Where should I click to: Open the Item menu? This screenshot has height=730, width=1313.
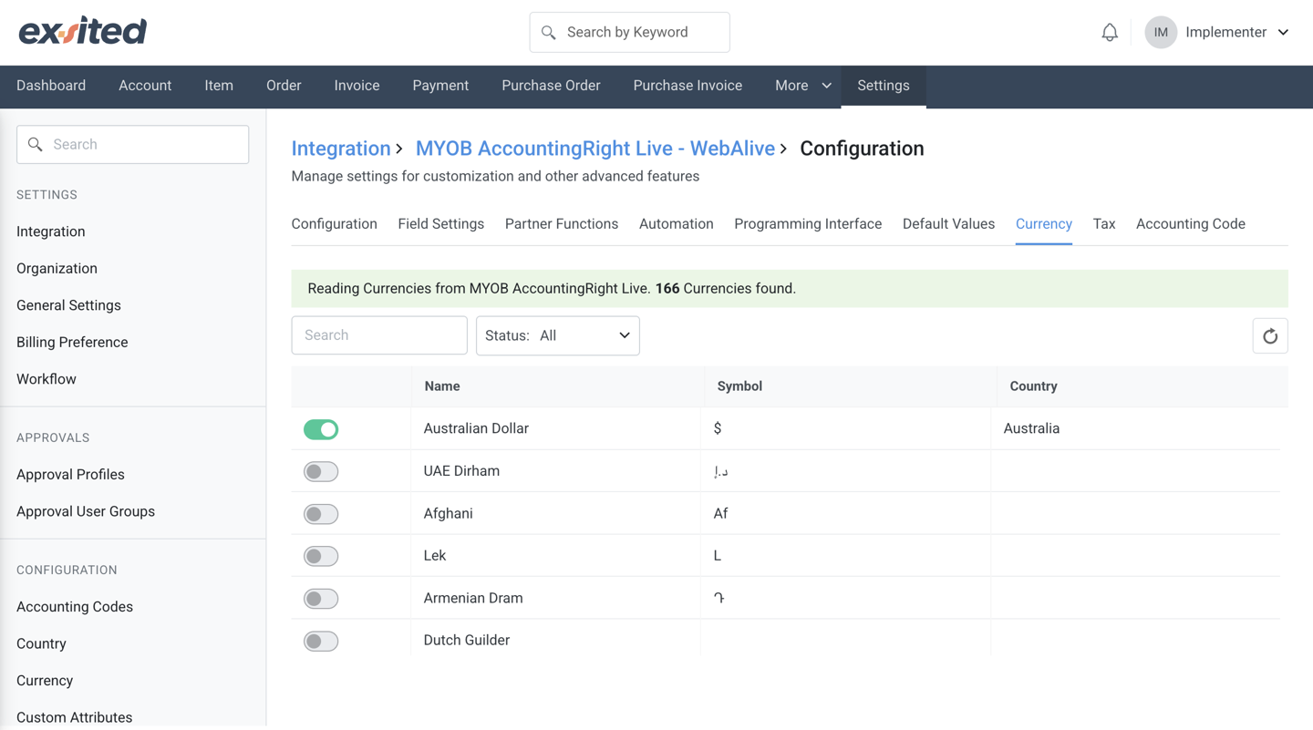[219, 86]
